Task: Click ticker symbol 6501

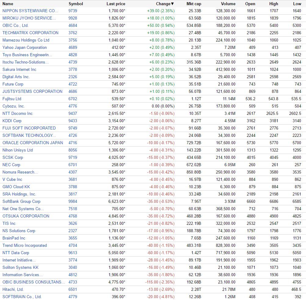Action: click(x=73, y=289)
